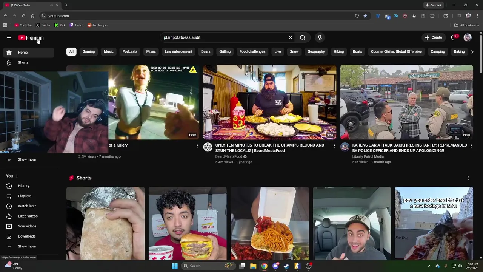Open the In-N-Out burger Short
The height and width of the screenshot is (272, 483).
pyautogui.click(x=188, y=224)
